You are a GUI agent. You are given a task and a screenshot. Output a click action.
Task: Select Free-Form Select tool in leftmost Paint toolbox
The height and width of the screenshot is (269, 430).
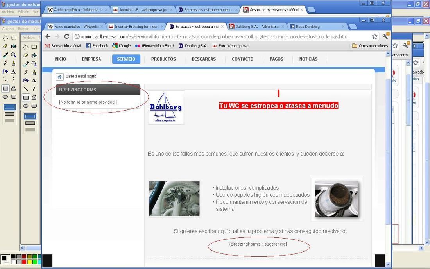pyautogui.click(x=5, y=38)
